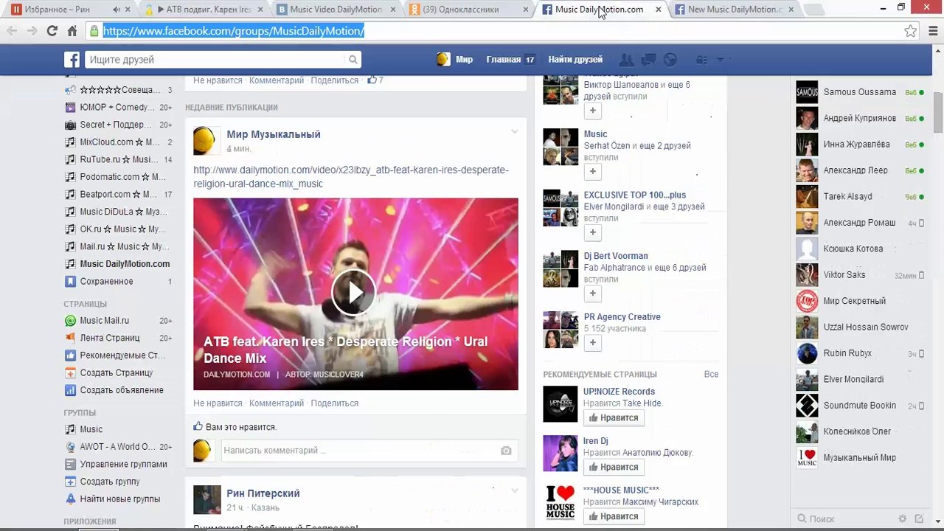Open the notifications globe icon
Image resolution: width=944 pixels, height=531 pixels.
pyautogui.click(x=670, y=60)
